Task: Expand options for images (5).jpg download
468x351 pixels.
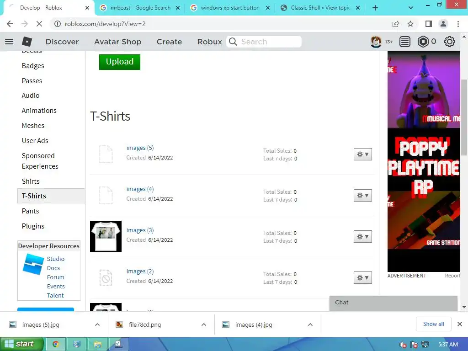Action: pos(97,324)
